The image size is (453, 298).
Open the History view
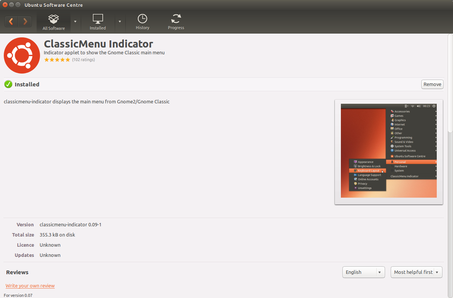click(142, 22)
